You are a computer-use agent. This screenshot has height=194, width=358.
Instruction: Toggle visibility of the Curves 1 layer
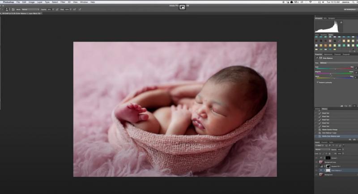[317, 158]
